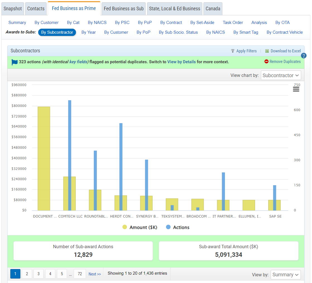Image resolution: width=312 pixels, height=283 pixels.
Task: Click the DOCUMENT yellow amount bar
Action: click(44, 158)
